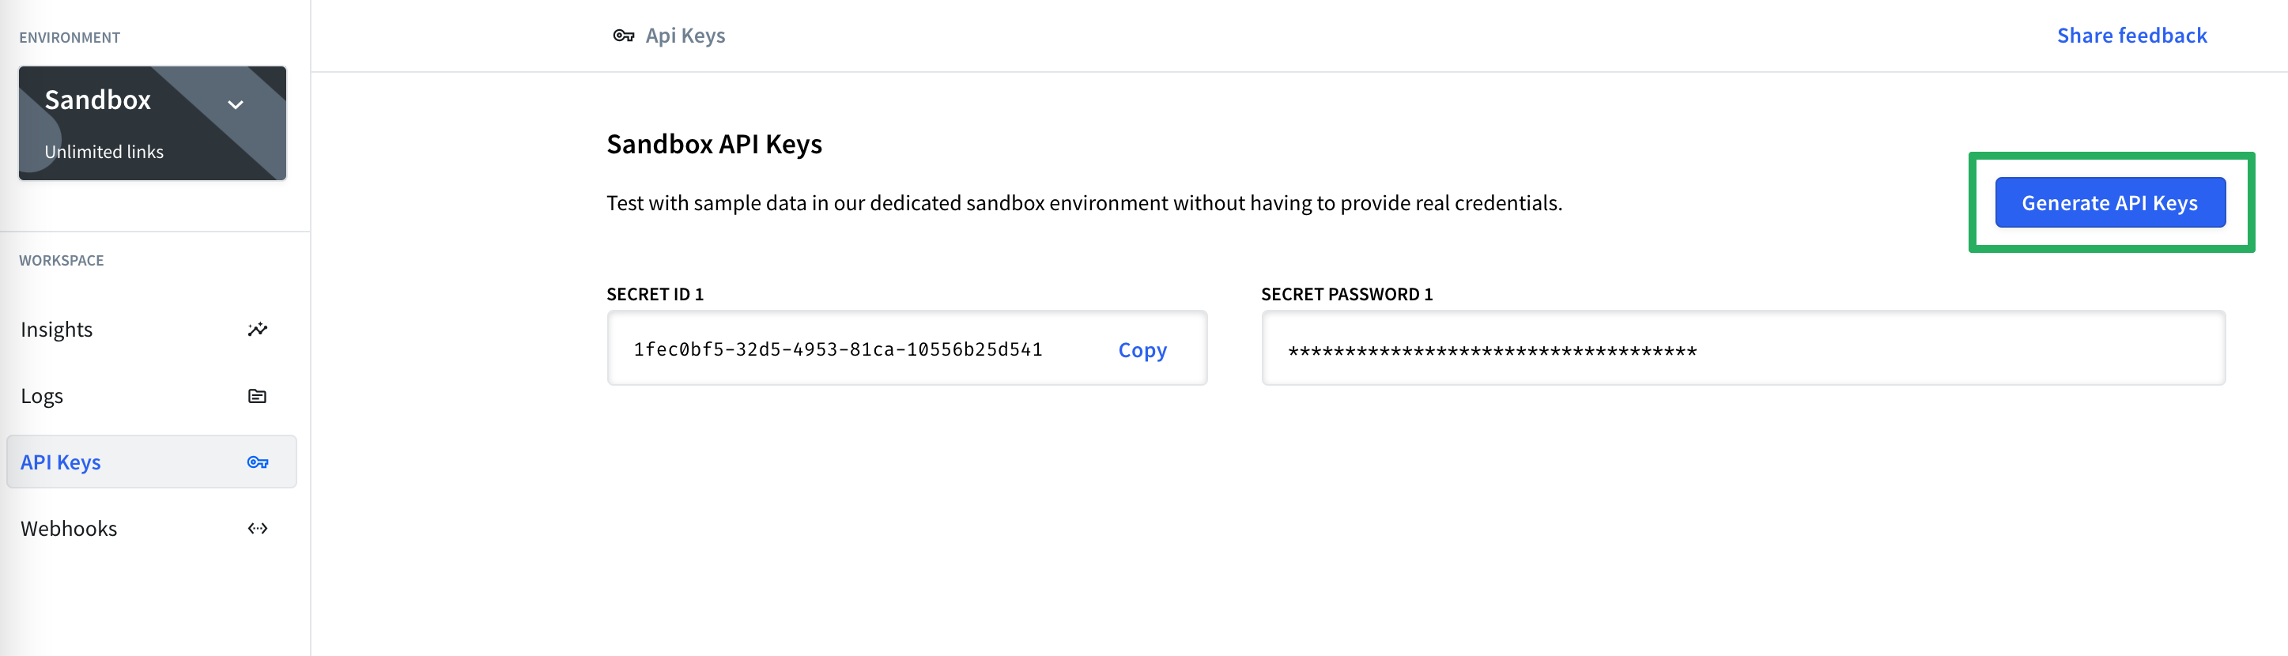Viewport: 2288px width, 656px height.
Task: Click the Webhooks arrows icon
Action: click(x=258, y=528)
